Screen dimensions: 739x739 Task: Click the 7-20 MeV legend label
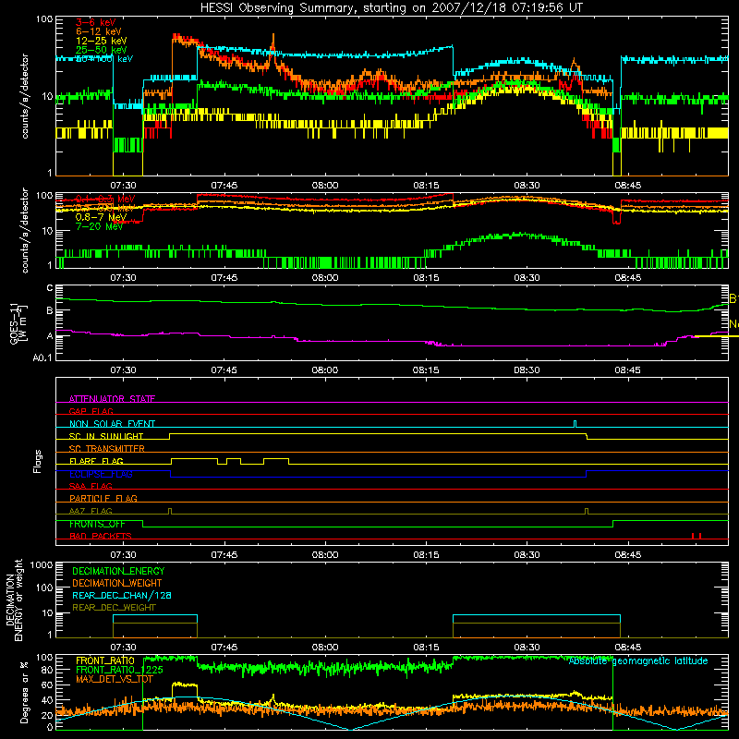(100, 226)
